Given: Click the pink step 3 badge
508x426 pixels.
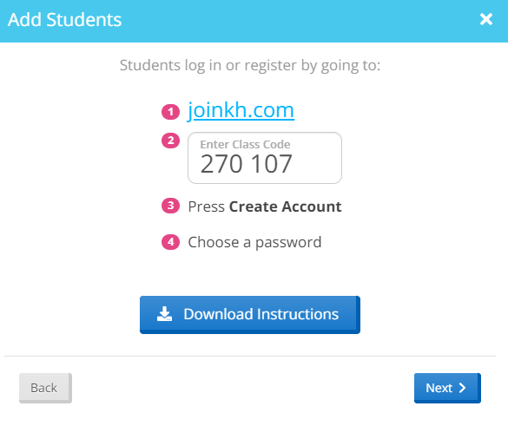Looking at the screenshot, I should pyautogui.click(x=171, y=206).
